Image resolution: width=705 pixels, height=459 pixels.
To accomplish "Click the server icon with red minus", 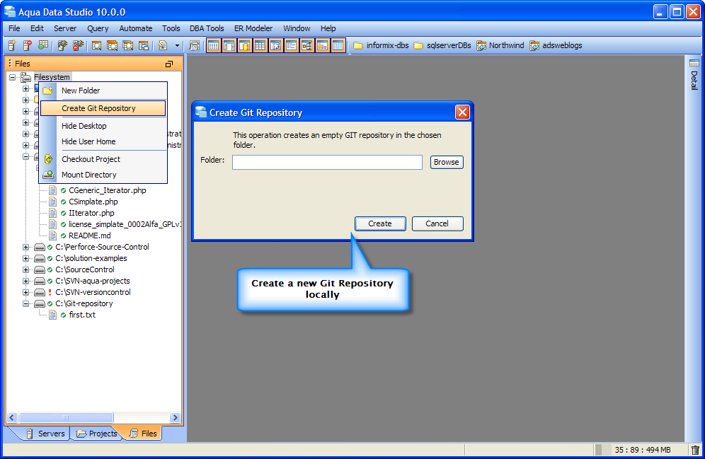I will point(28,45).
